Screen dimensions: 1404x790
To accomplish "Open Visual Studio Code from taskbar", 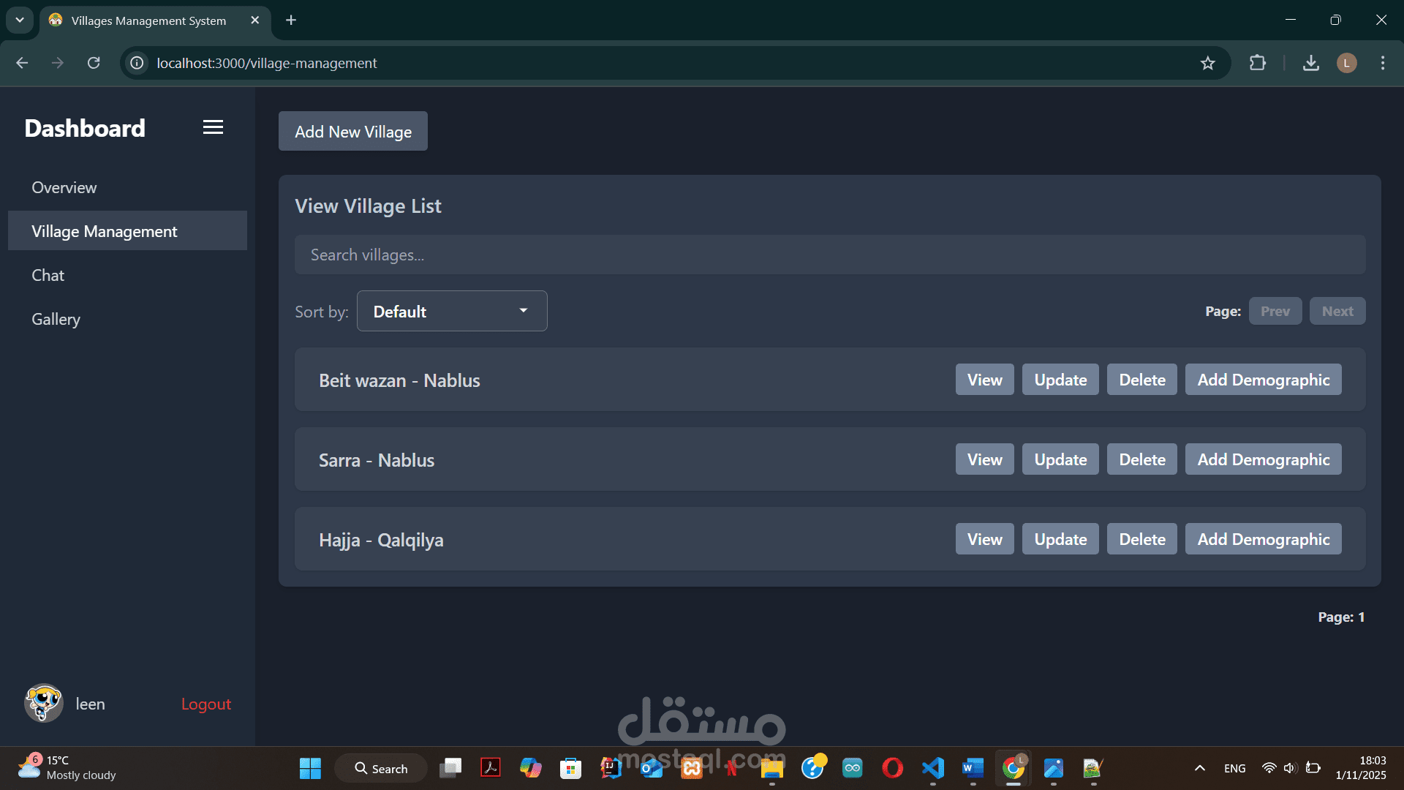I will [933, 768].
